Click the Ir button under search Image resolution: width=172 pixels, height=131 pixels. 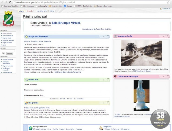coord(4,53)
